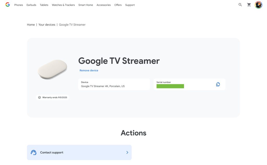Select Earbuds in the navigation
Screen dimensions: 267x165
(x=31, y=5)
